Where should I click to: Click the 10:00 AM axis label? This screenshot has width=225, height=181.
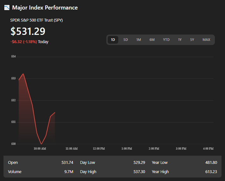tap(40, 149)
